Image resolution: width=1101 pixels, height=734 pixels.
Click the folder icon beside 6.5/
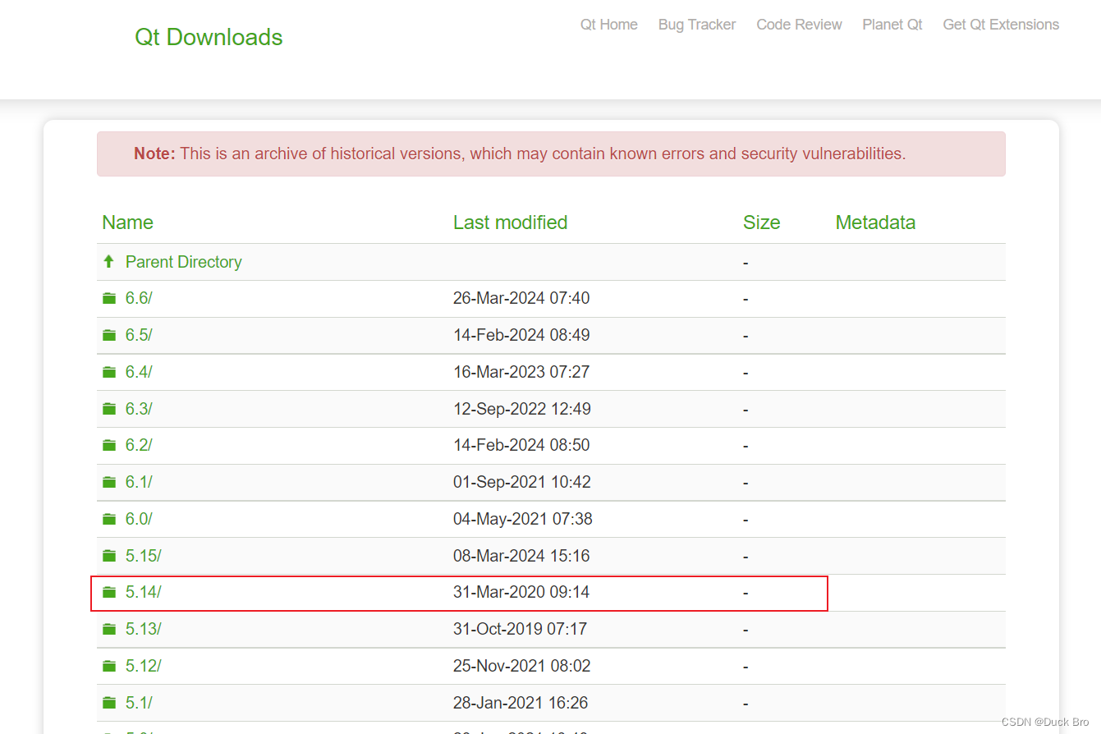[x=109, y=335]
